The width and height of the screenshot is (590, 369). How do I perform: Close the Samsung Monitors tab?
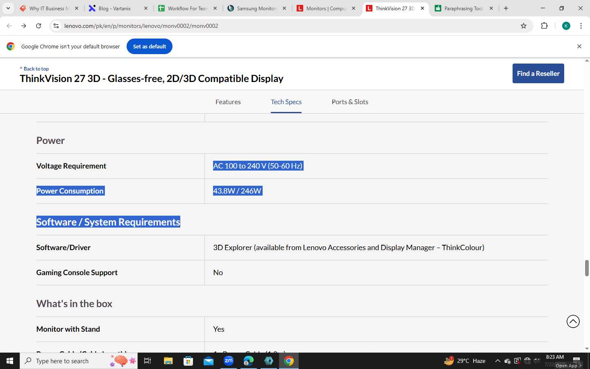coord(284,8)
